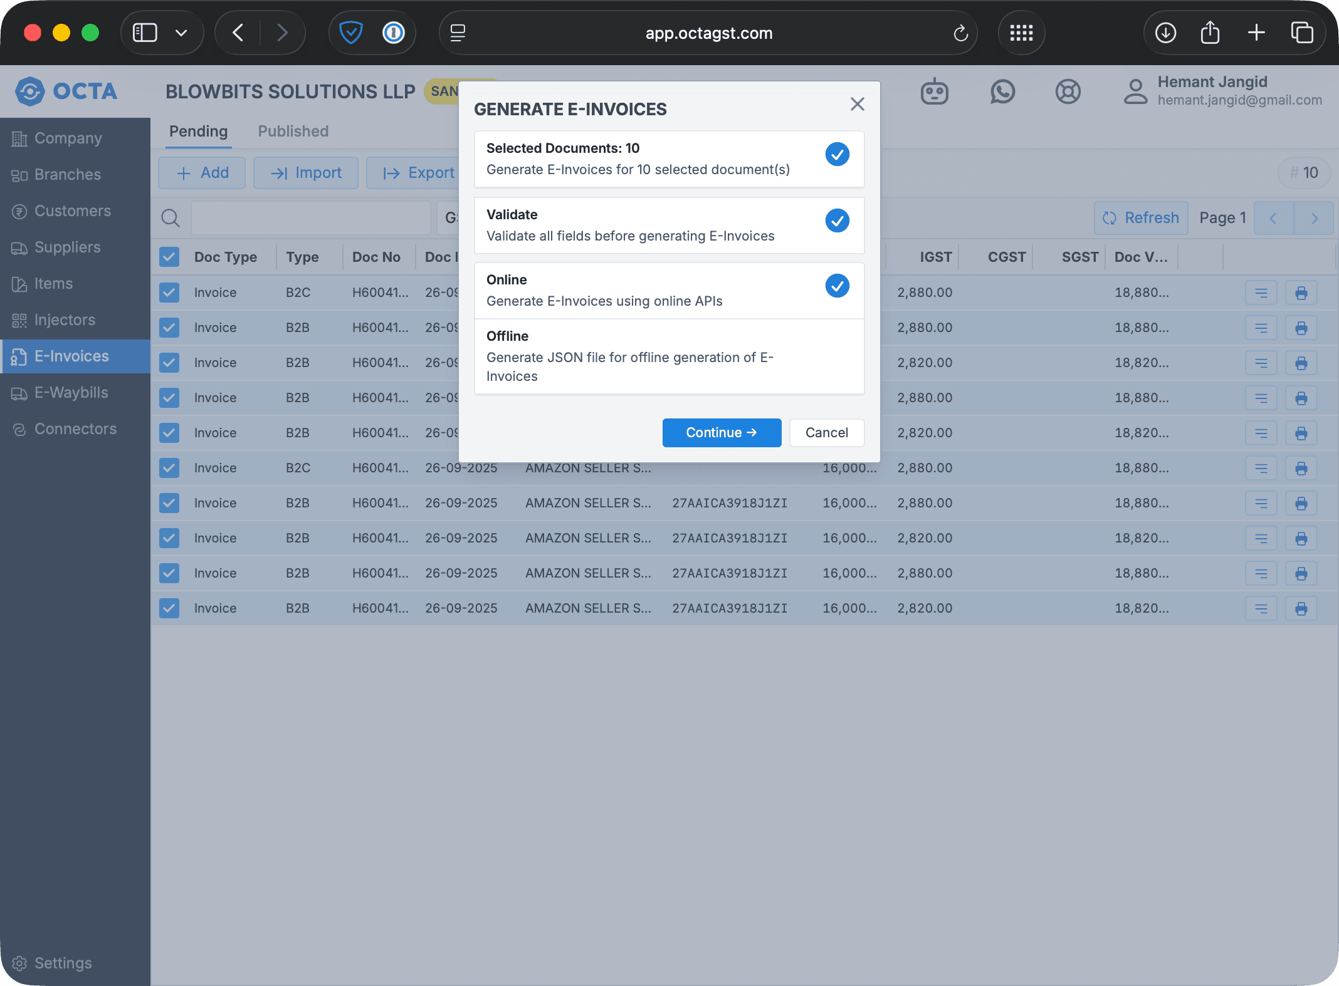Screen dimensions: 1339x986
Task: Expand Safari sidebar dropdown chevron
Action: (x=181, y=33)
